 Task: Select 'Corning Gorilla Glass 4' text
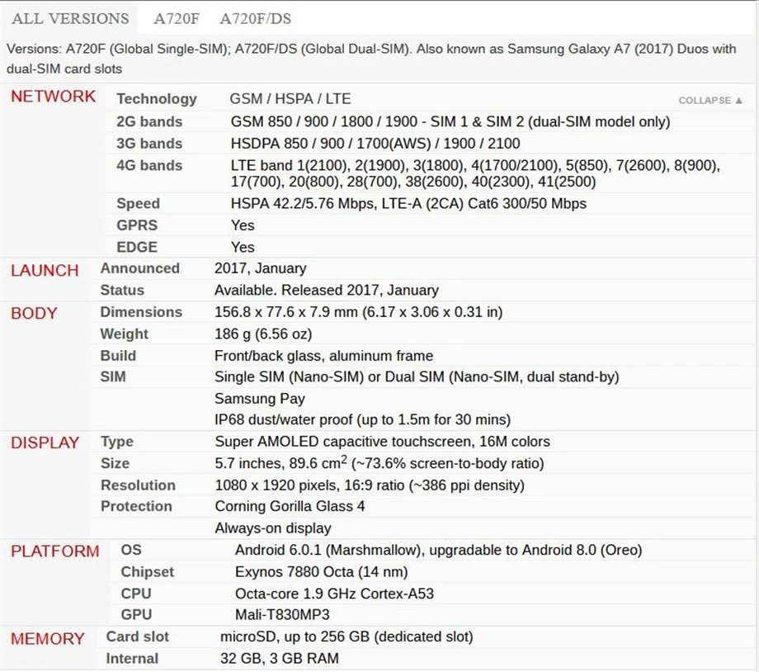pyautogui.click(x=290, y=506)
